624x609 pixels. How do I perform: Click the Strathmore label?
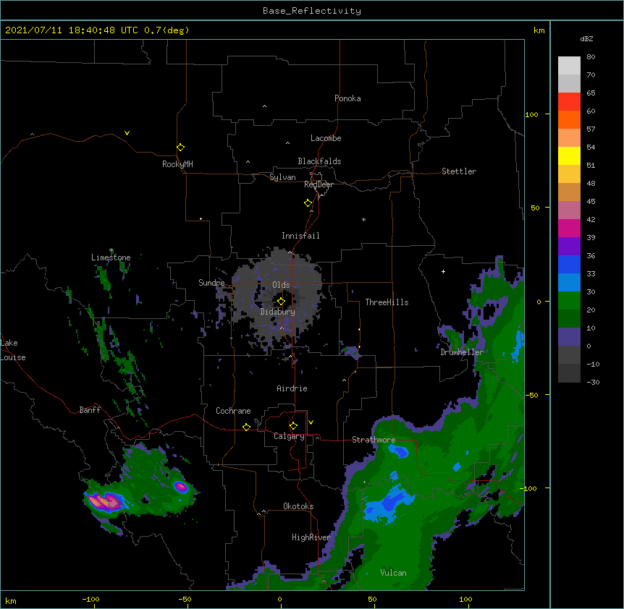(x=374, y=440)
